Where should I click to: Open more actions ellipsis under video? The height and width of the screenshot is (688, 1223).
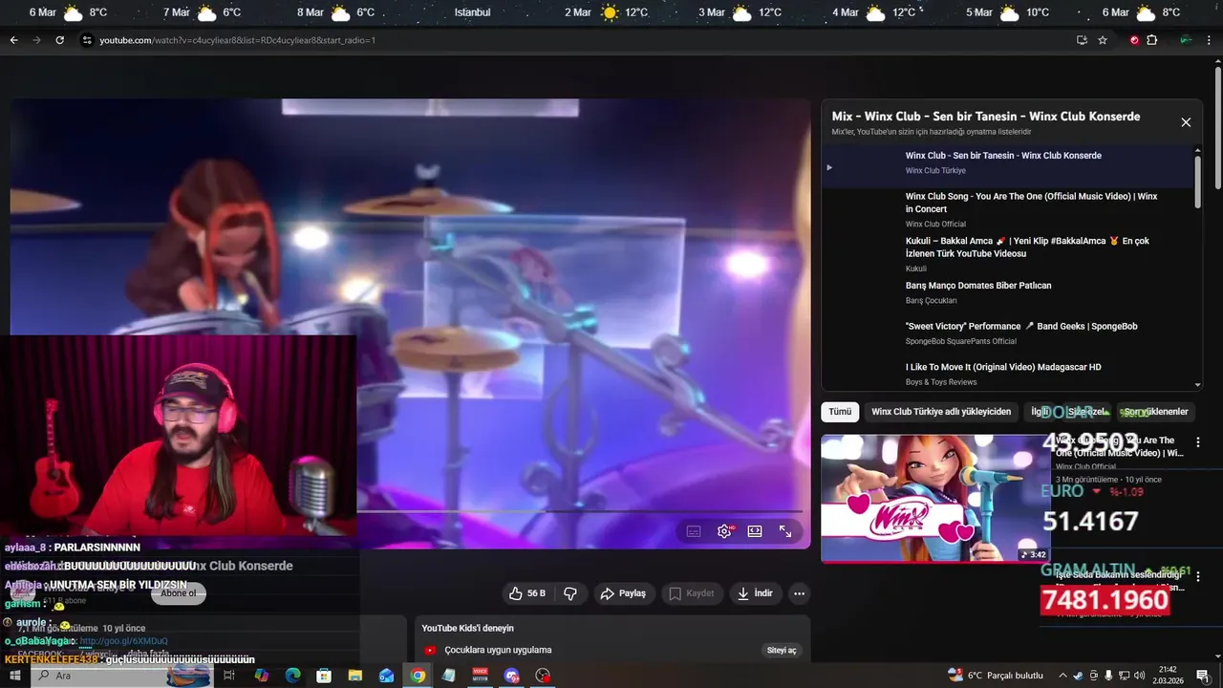(799, 593)
